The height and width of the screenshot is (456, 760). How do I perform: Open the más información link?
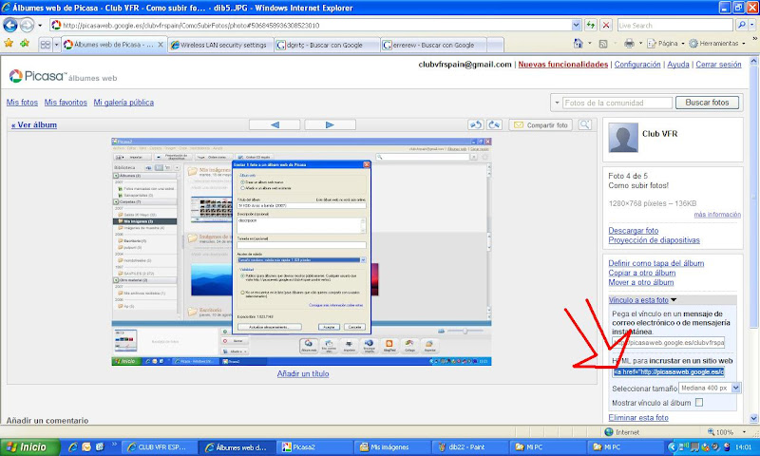[x=717, y=214]
